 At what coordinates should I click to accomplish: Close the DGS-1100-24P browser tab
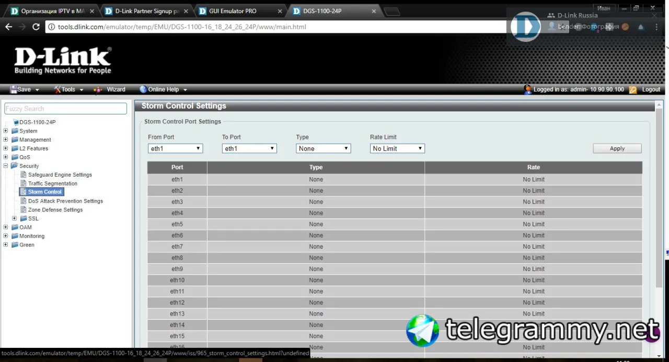[x=374, y=11]
